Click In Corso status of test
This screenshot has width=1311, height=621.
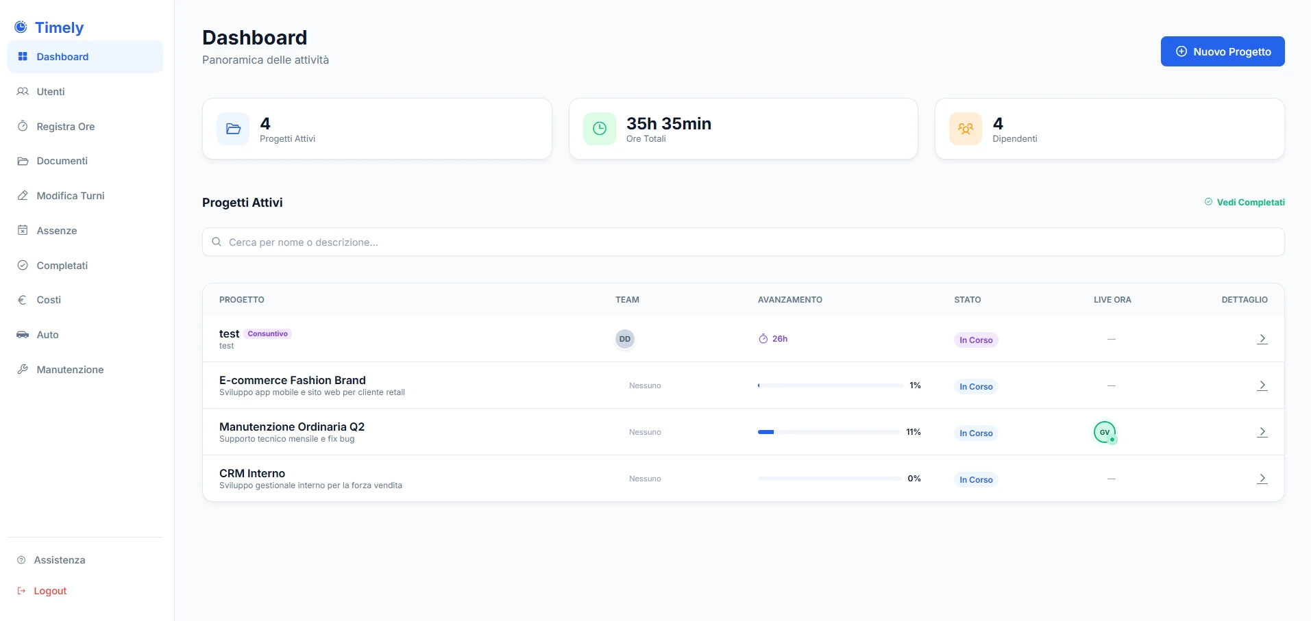point(976,340)
